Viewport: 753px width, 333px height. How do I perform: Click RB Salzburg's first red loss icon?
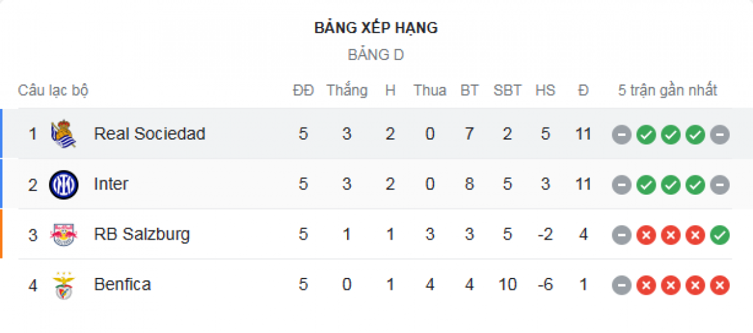pyautogui.click(x=646, y=235)
